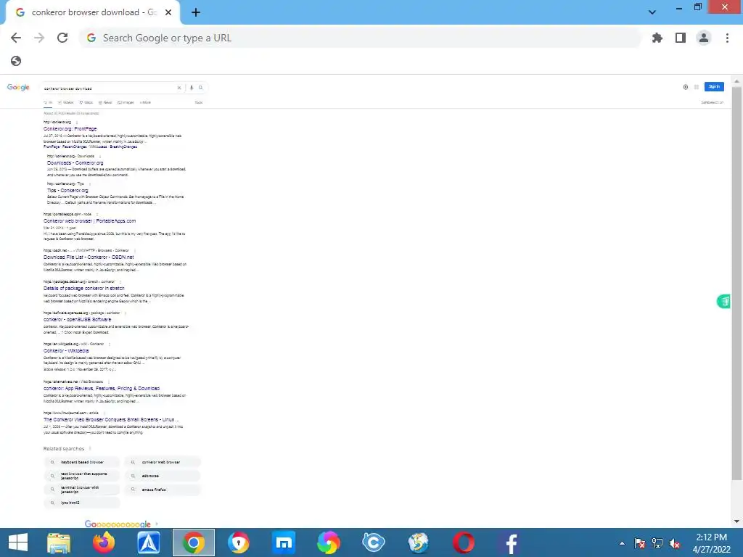Switch to the News results tab
The height and width of the screenshot is (557, 743).
[106, 102]
